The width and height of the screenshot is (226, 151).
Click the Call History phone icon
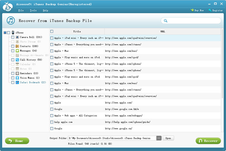click(x=17, y=60)
